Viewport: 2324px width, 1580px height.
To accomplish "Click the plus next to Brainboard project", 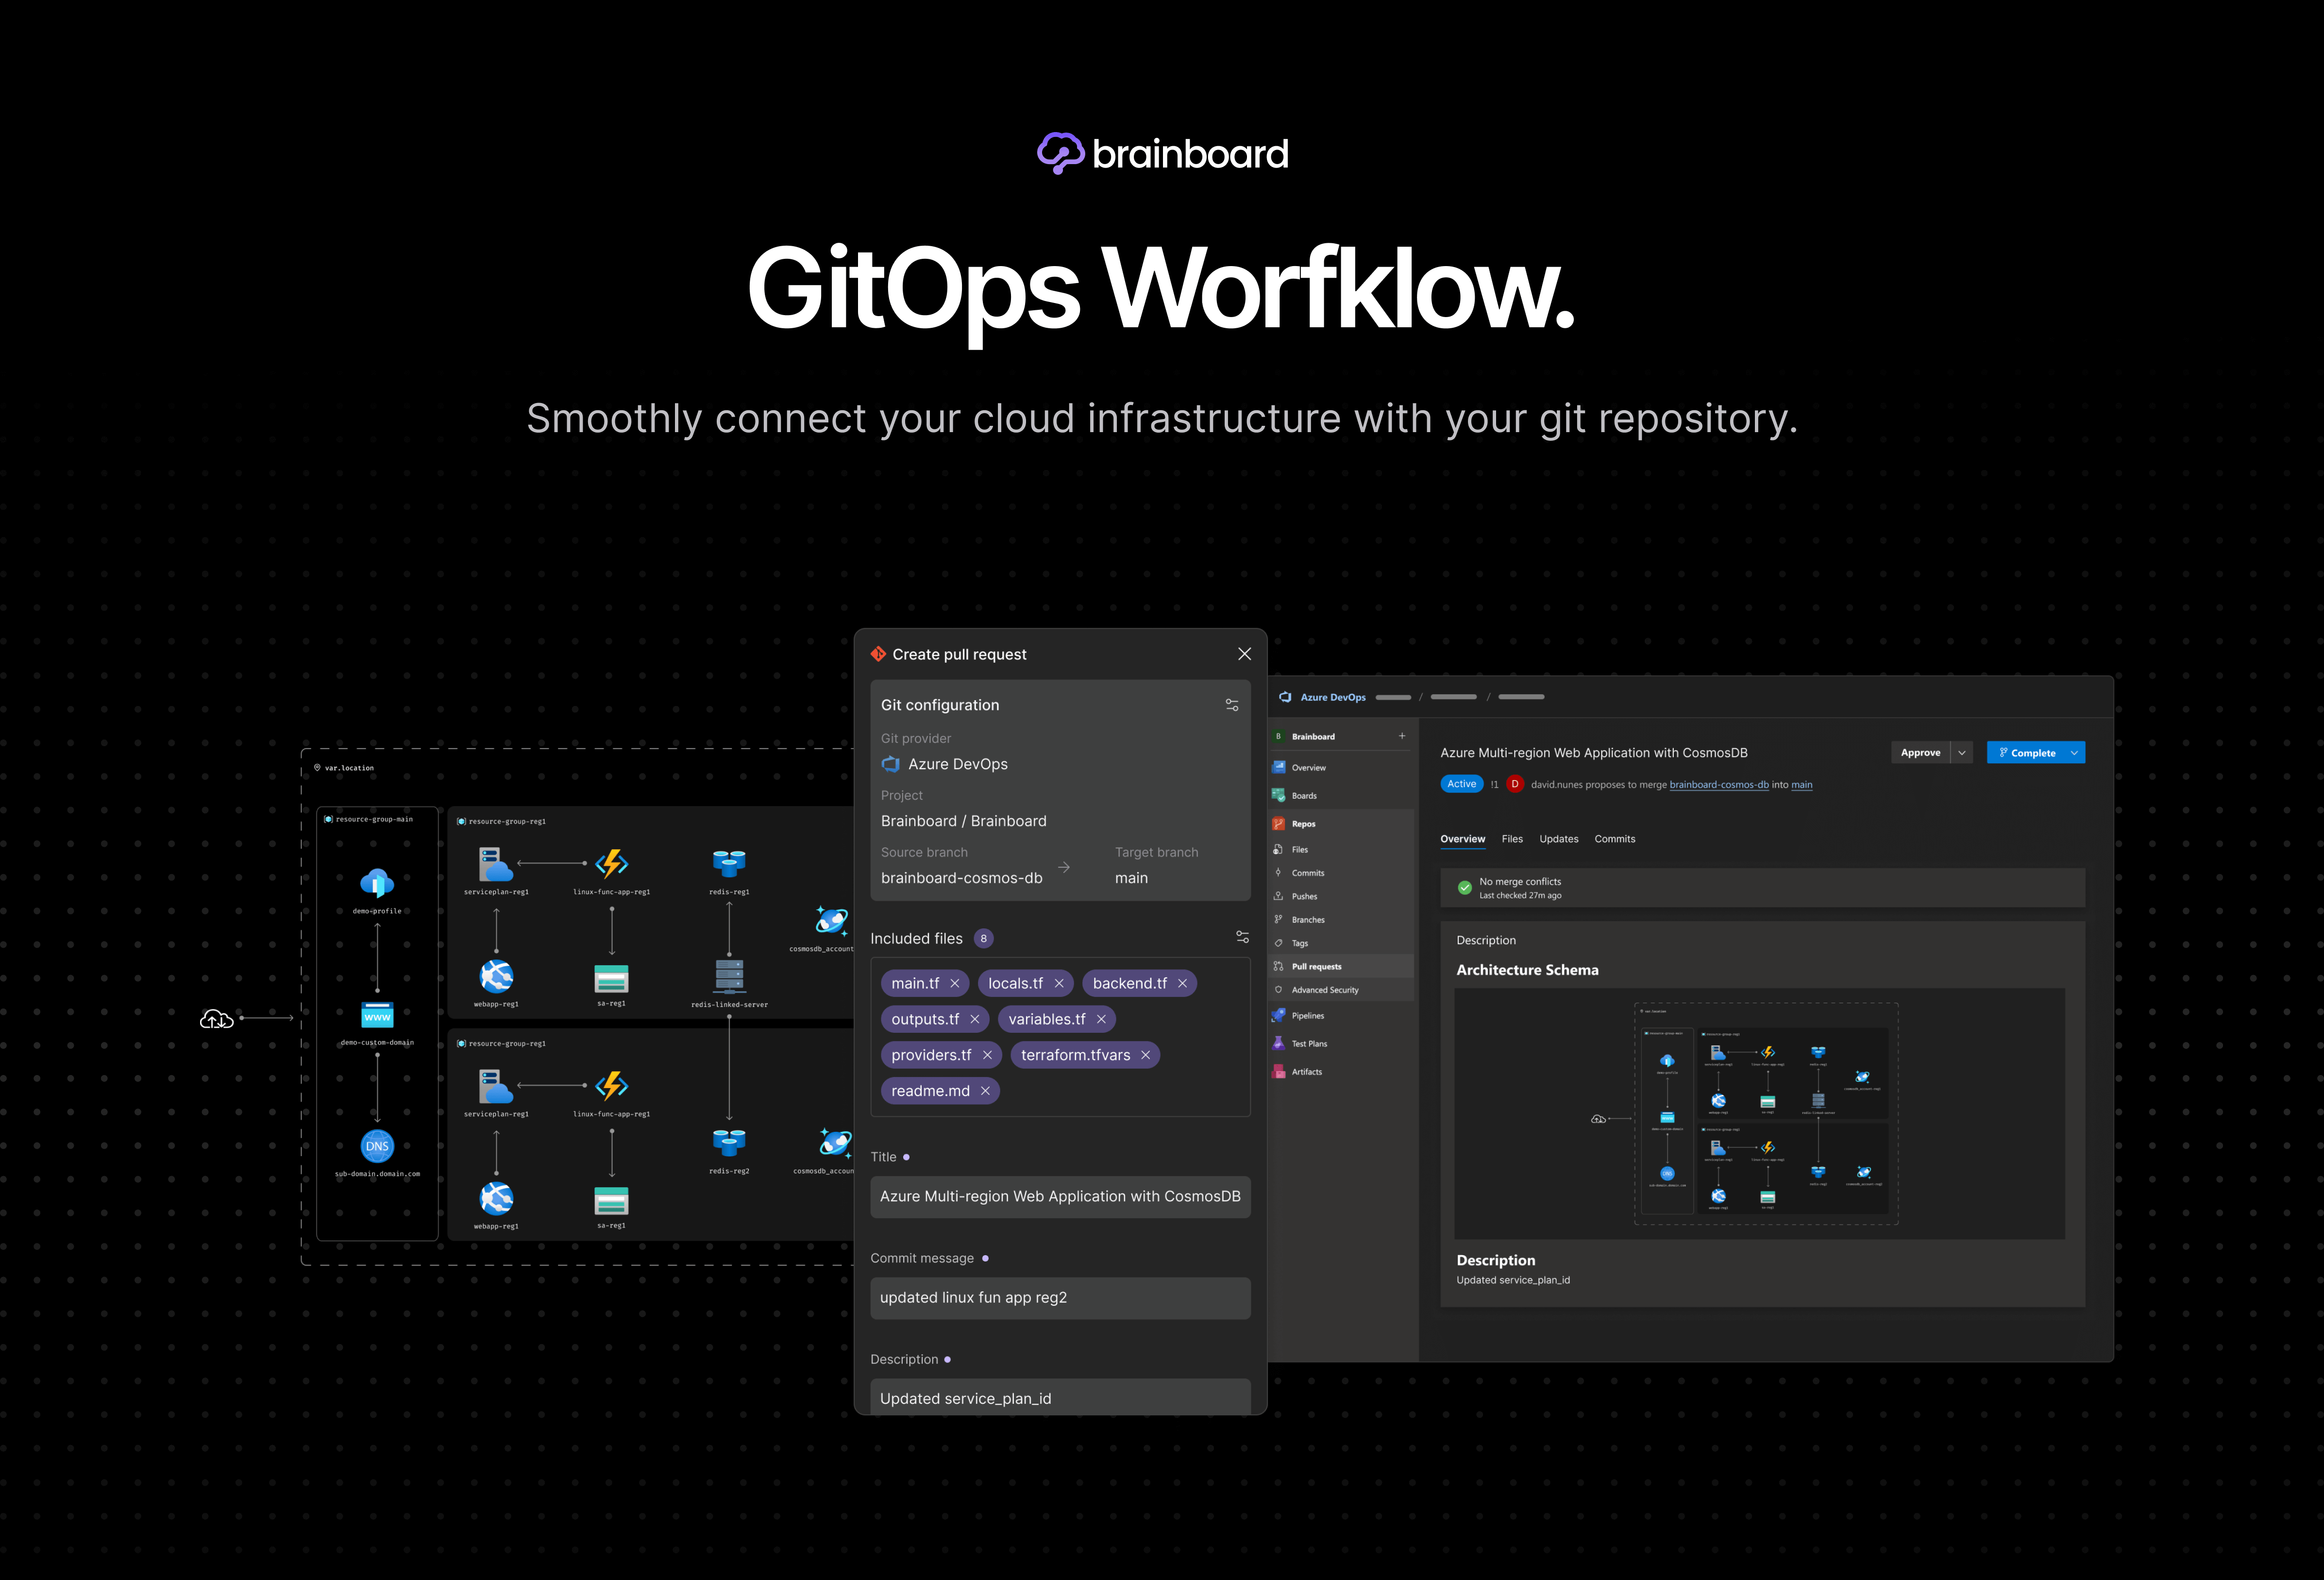I will pyautogui.click(x=1401, y=736).
